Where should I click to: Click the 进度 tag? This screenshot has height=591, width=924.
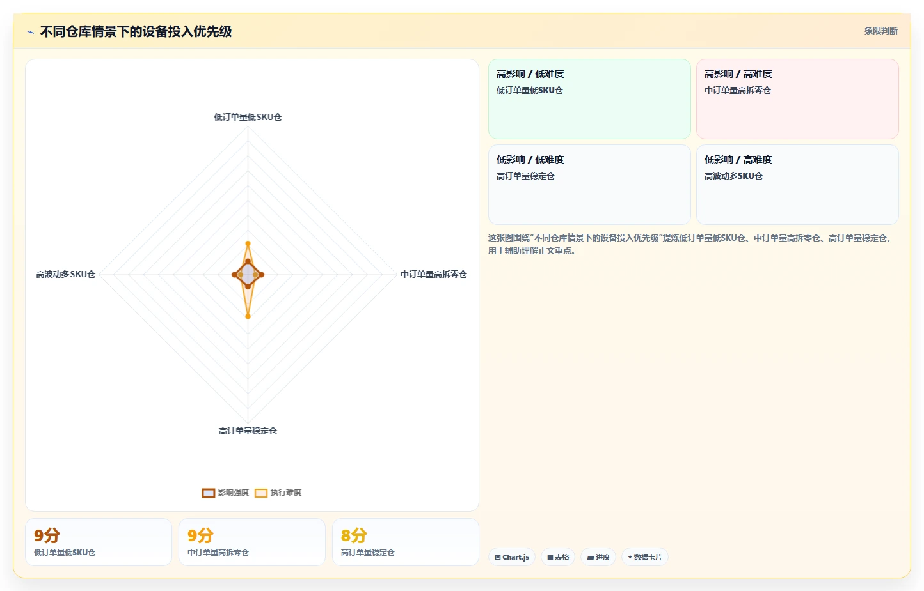(598, 557)
